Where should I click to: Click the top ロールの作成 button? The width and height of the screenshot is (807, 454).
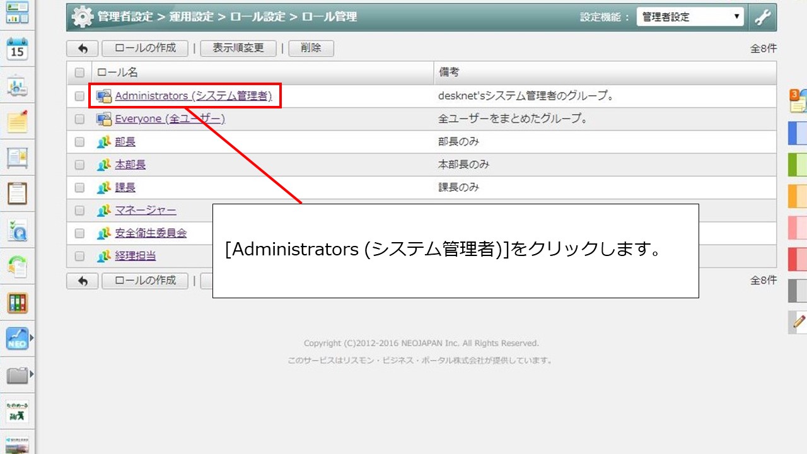(x=145, y=48)
